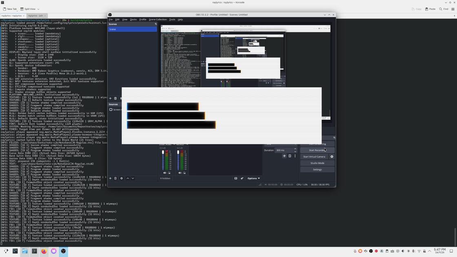Toggle monitoring on first mixer channel
This screenshot has width=457, height=257.
(169, 173)
